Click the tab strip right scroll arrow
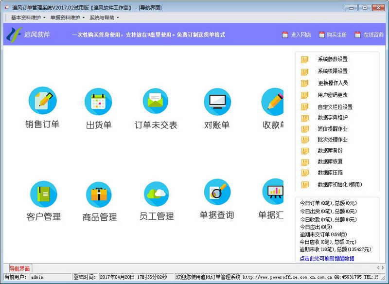The width and height of the screenshot is (389, 284). pos(383,267)
